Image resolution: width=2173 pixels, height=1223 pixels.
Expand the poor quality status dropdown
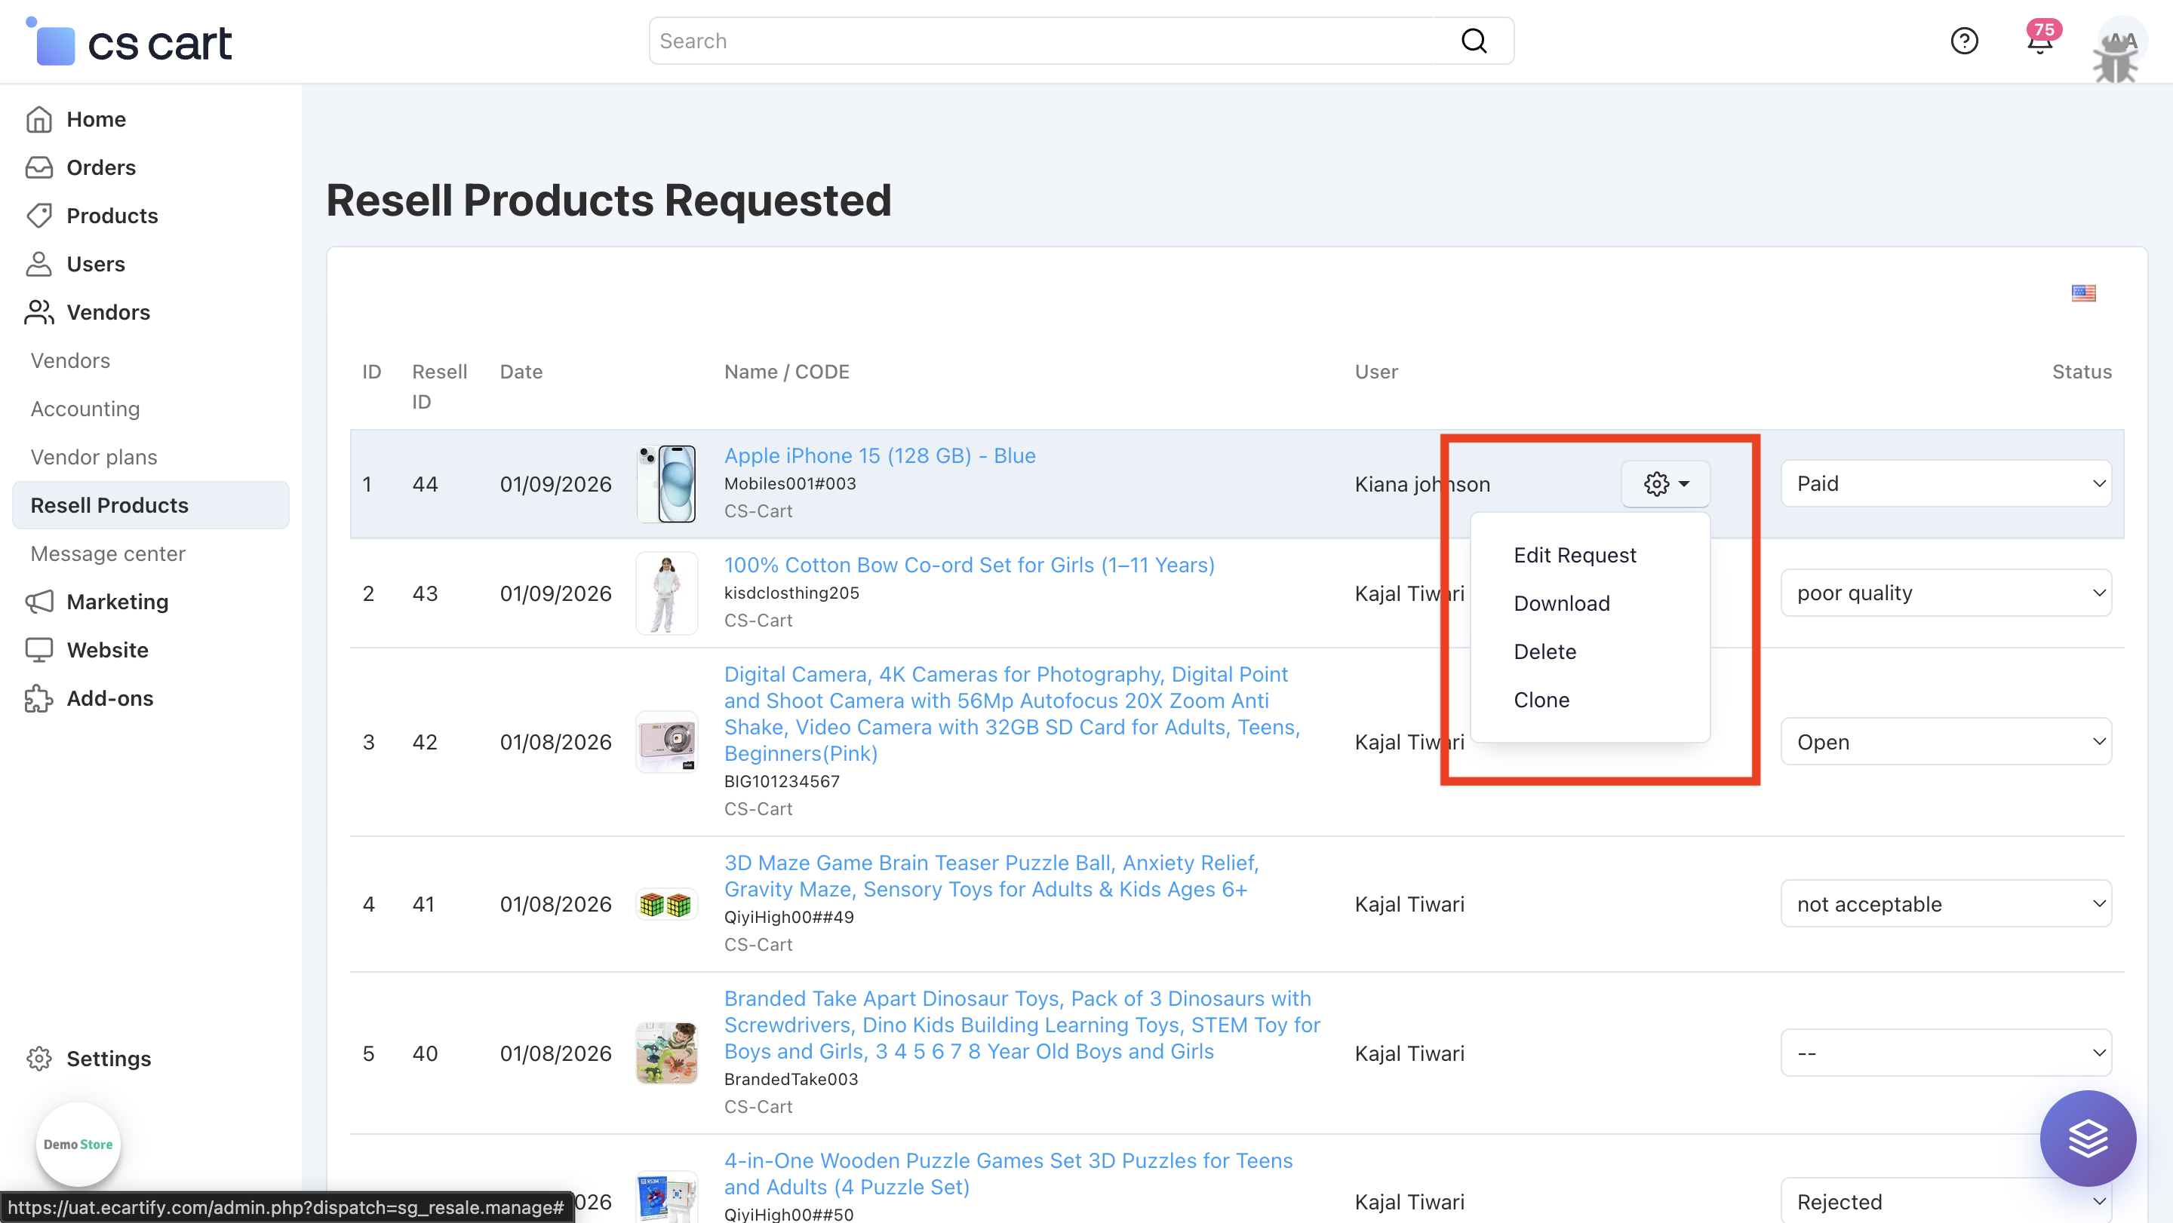[x=1945, y=593]
